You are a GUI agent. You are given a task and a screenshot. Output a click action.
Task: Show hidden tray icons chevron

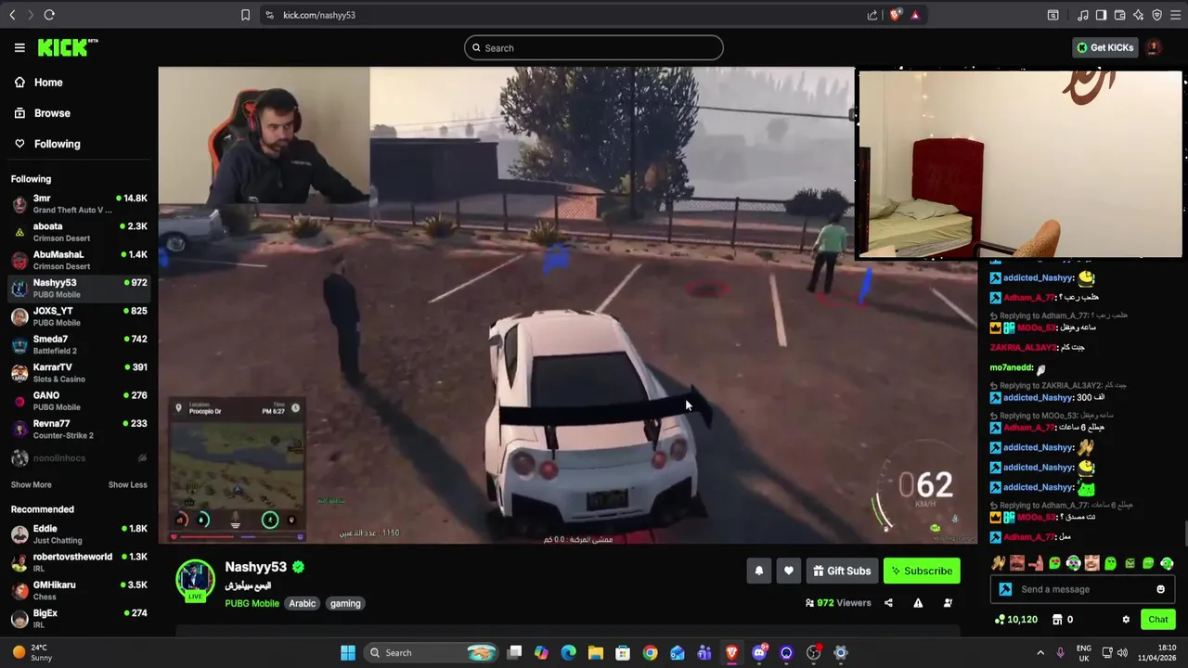1040,653
